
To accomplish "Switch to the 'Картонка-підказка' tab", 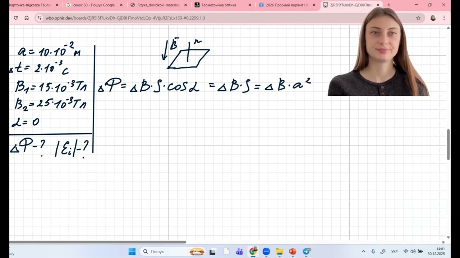I will click(31, 5).
